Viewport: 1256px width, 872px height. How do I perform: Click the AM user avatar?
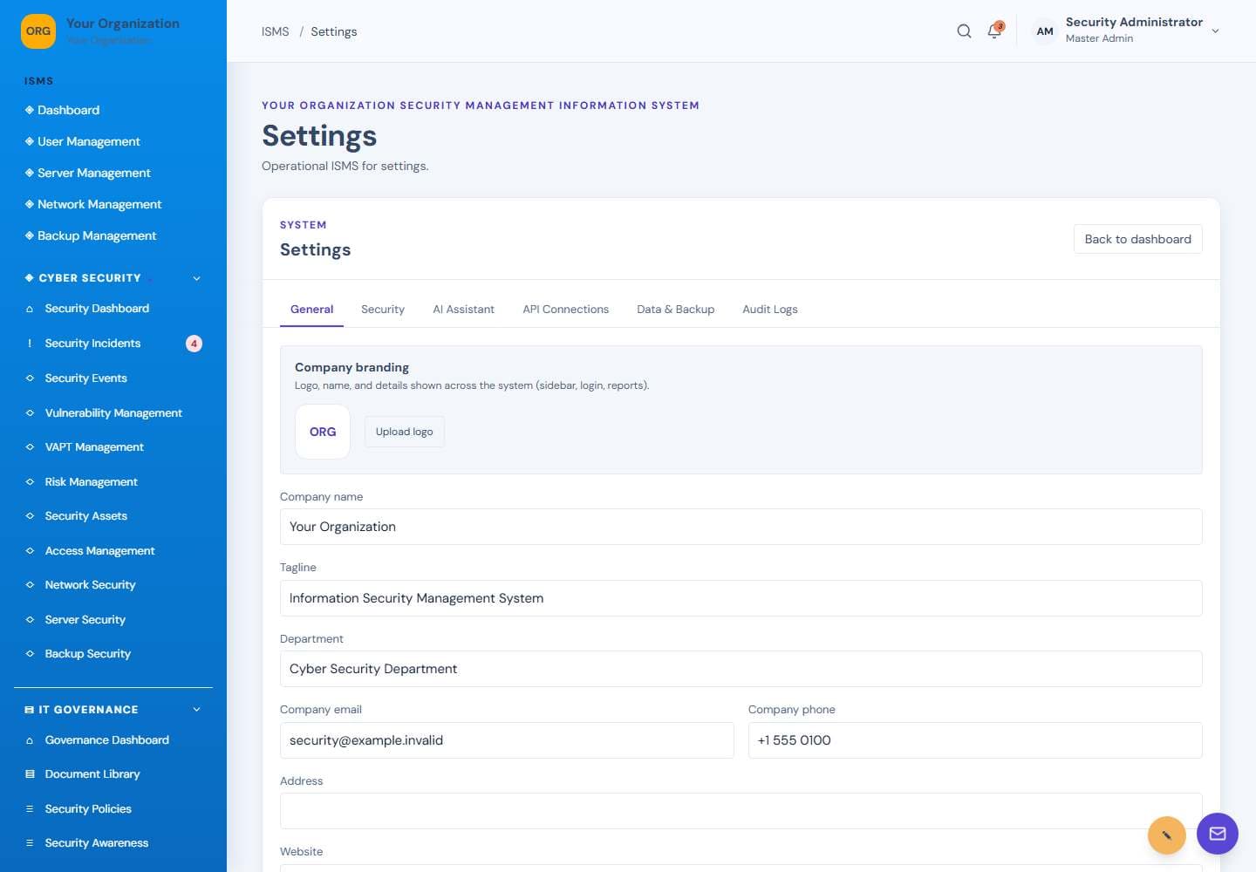tap(1045, 31)
